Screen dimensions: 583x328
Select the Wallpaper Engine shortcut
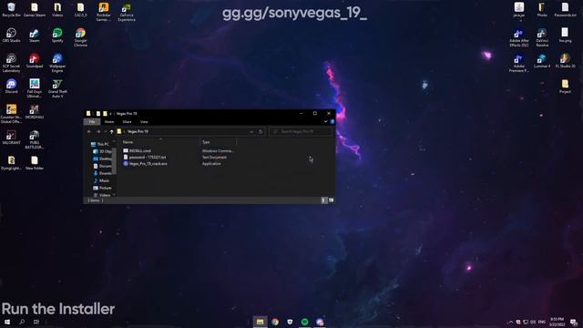(x=57, y=63)
